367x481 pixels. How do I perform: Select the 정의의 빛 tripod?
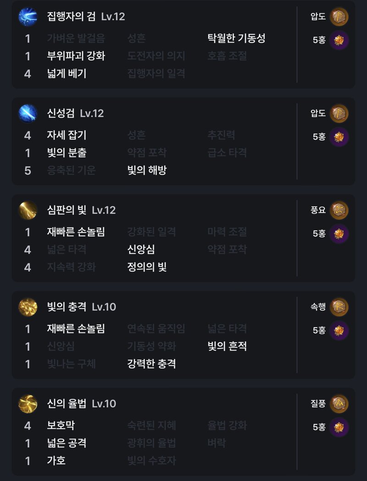coord(147,267)
